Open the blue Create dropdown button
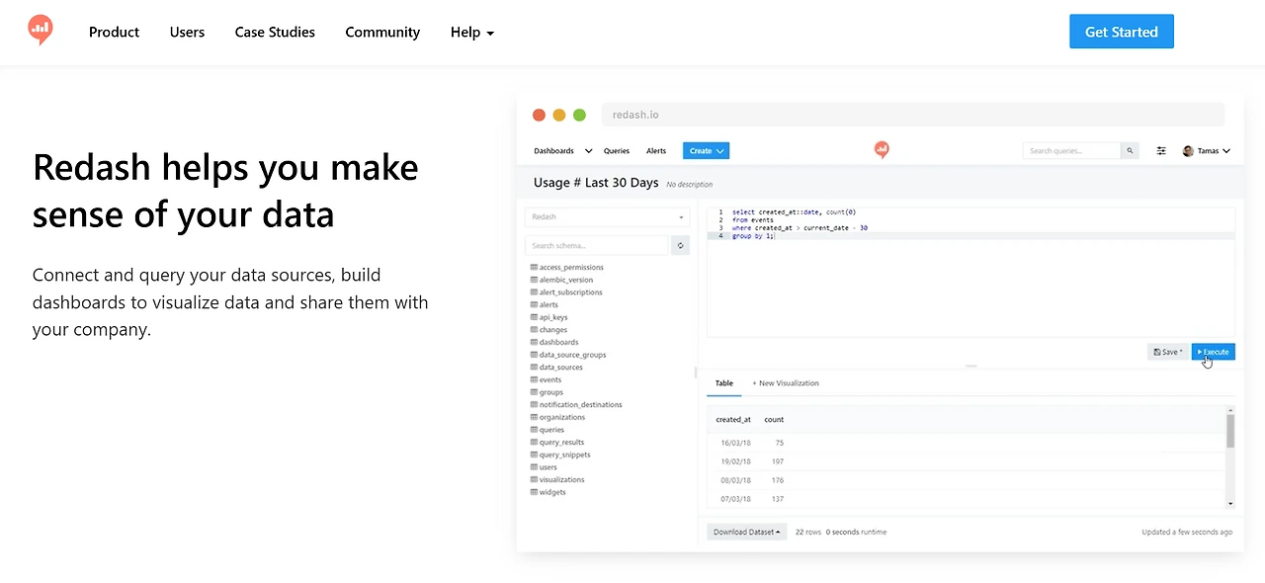The width and height of the screenshot is (1265, 583). tap(706, 151)
